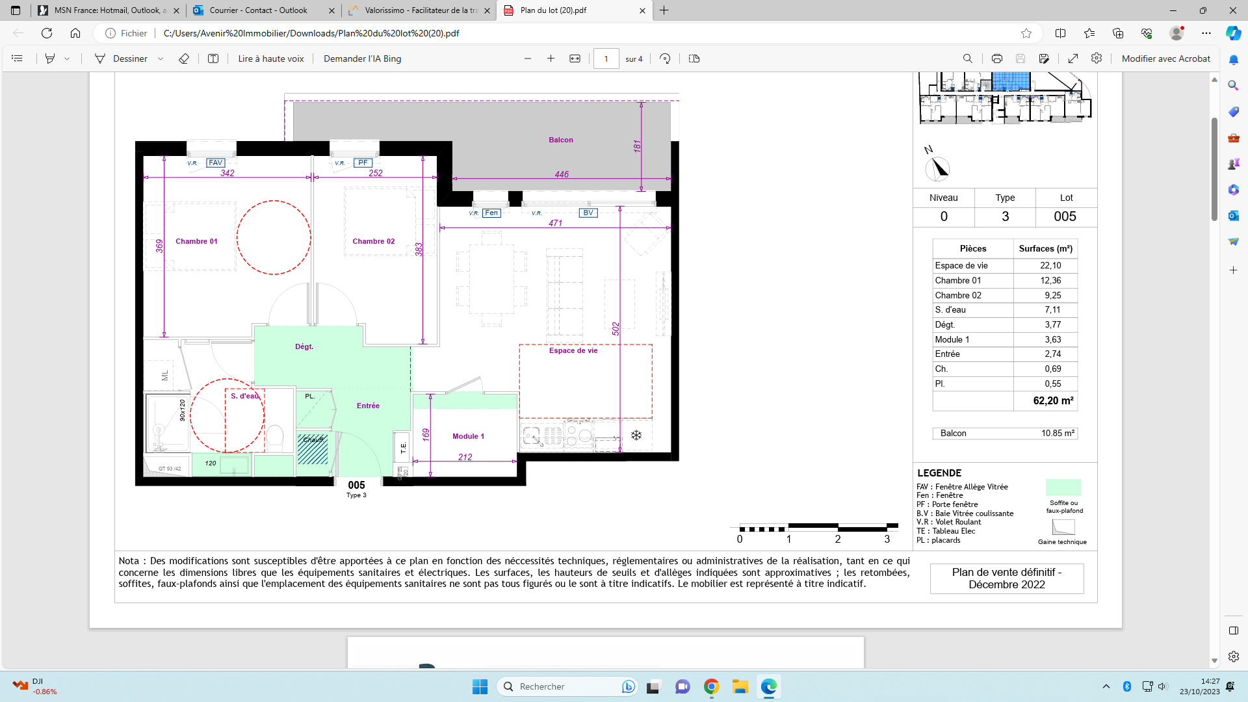
Task: Open the clock showing 14:27
Action: tap(1200, 686)
